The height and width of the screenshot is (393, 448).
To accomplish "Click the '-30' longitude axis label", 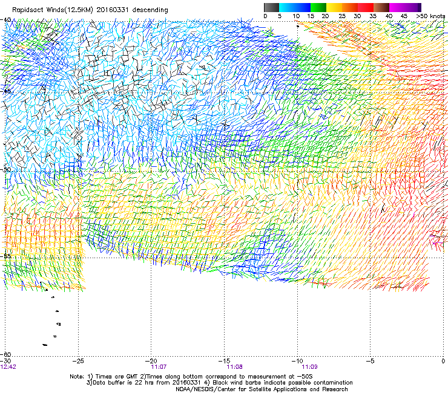I will pyautogui.click(x=5, y=361).
